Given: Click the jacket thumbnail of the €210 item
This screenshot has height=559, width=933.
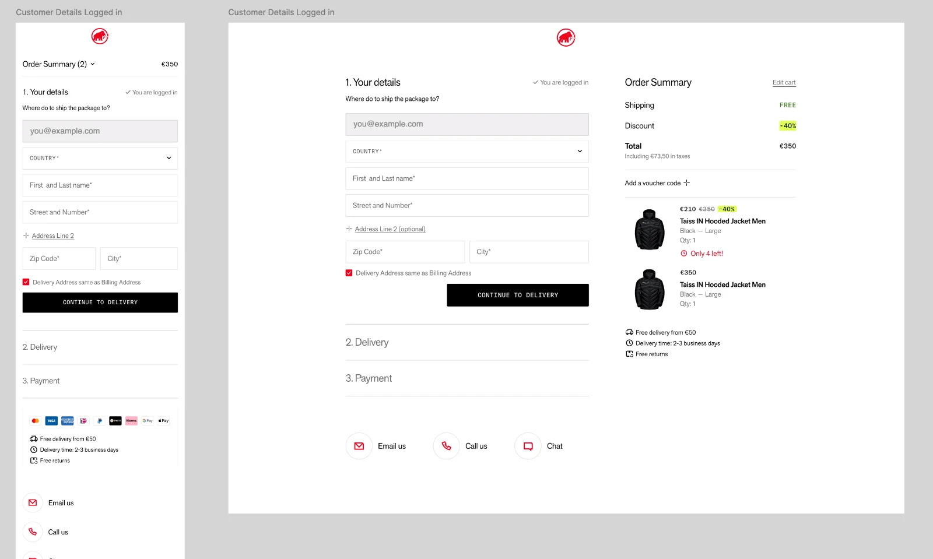Looking at the screenshot, I should click(x=650, y=230).
